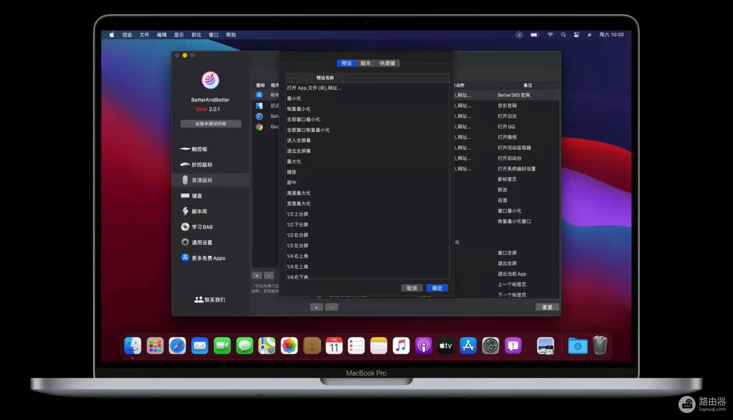The height and width of the screenshot is (420, 733).
Task: Click the + button under the gesture list
Action: click(x=316, y=307)
